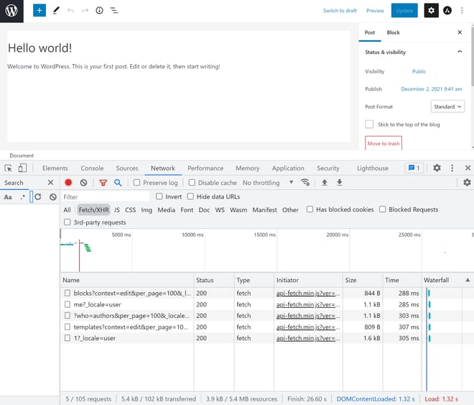
Task: Open Post Format Standard dropdown
Action: click(x=447, y=106)
